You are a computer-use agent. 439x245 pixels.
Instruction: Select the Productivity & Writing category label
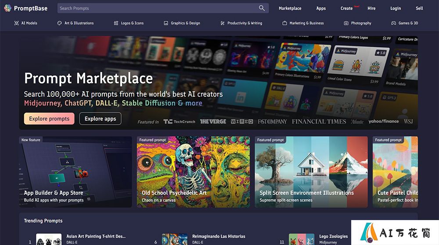coord(245,23)
